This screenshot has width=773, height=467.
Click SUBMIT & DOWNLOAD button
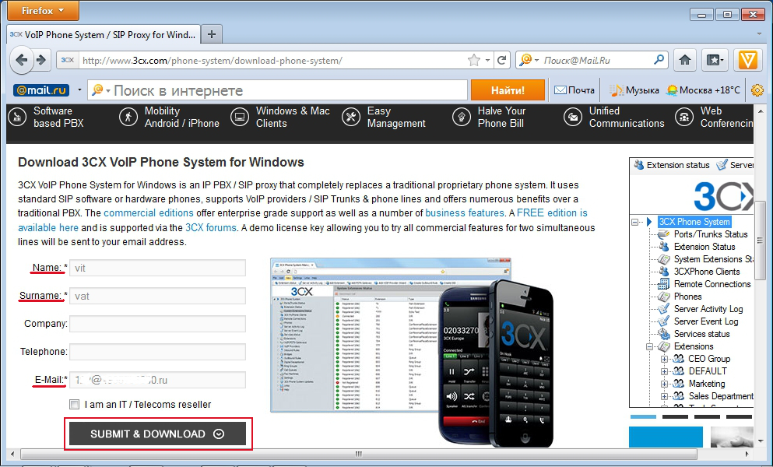click(x=158, y=434)
